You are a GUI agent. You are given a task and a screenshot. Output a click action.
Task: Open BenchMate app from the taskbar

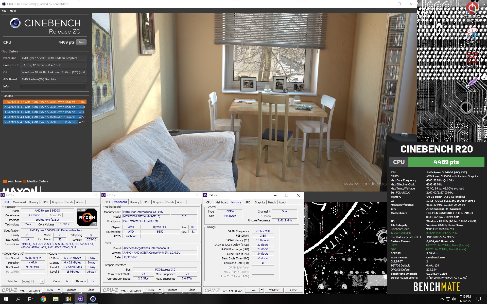pos(68,299)
